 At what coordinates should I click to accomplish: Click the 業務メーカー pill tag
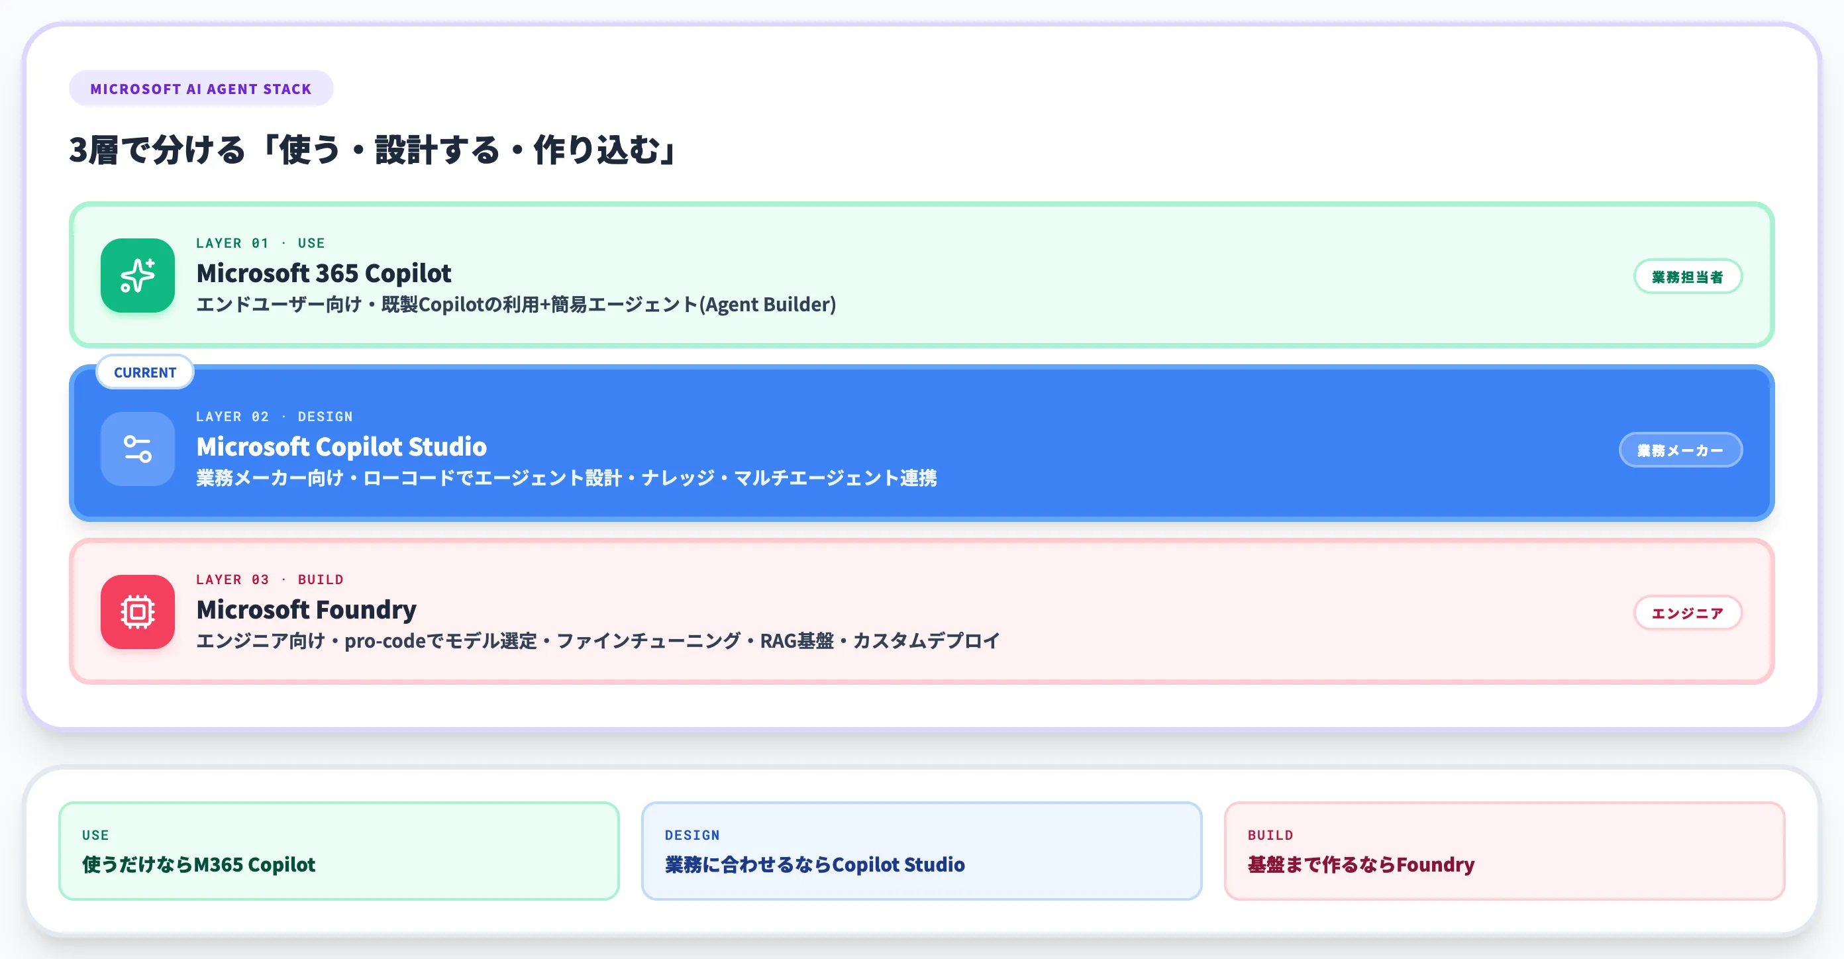coord(1680,450)
